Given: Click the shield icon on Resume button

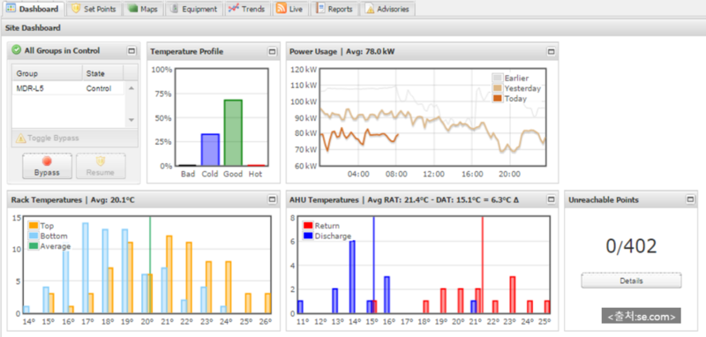Looking at the screenshot, I should (x=101, y=161).
